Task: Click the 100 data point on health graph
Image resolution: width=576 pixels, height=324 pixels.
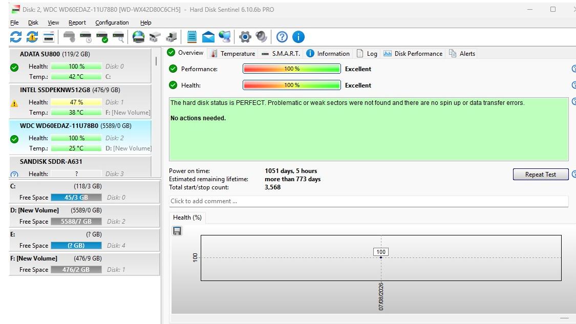Action: 381,257
